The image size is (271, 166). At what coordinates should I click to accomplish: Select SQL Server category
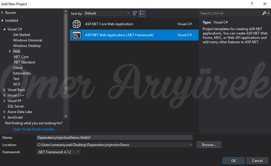coord(16,106)
